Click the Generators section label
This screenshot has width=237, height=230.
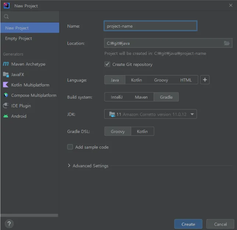[13, 54]
